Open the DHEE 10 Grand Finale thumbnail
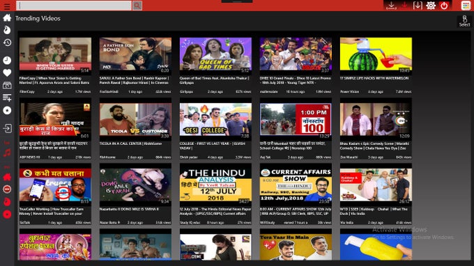This screenshot has height=266, width=474. tap(296, 54)
